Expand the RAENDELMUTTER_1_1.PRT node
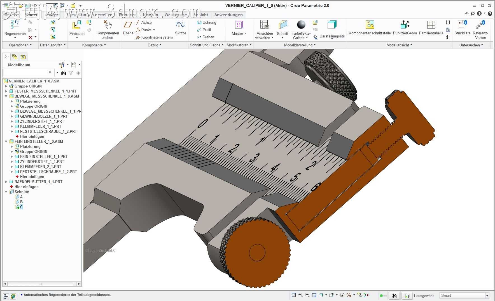495x301 pixels. pos(6,182)
